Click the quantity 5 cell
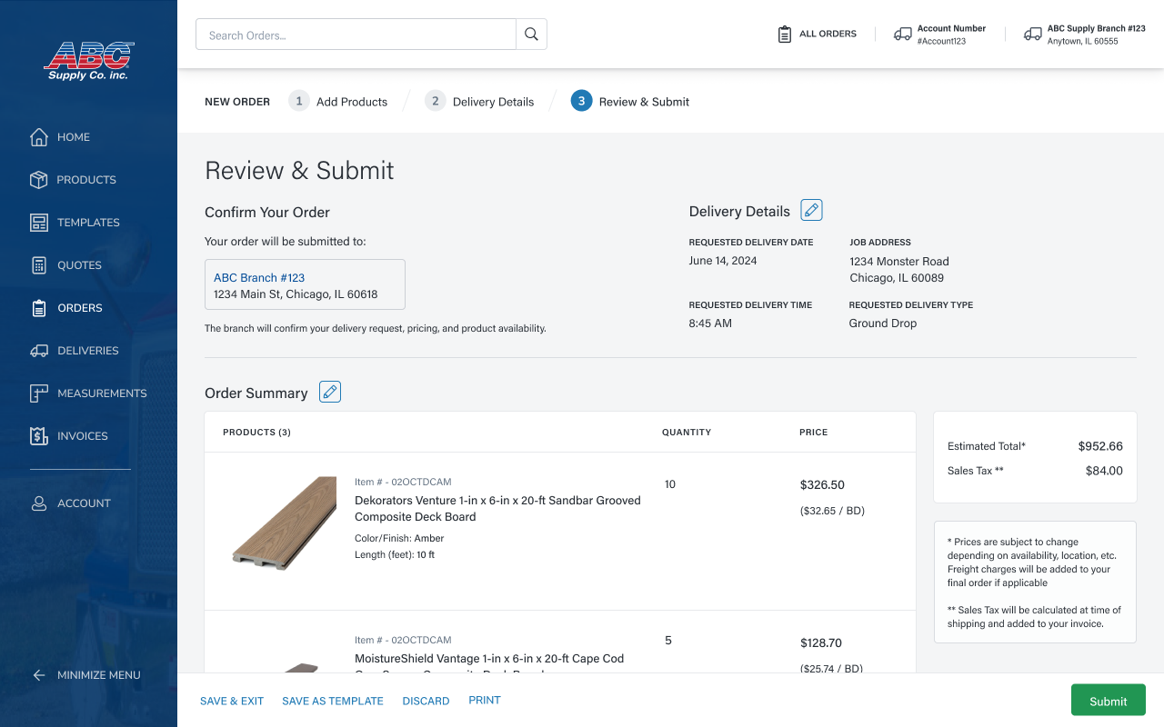The image size is (1164, 727). tap(668, 641)
